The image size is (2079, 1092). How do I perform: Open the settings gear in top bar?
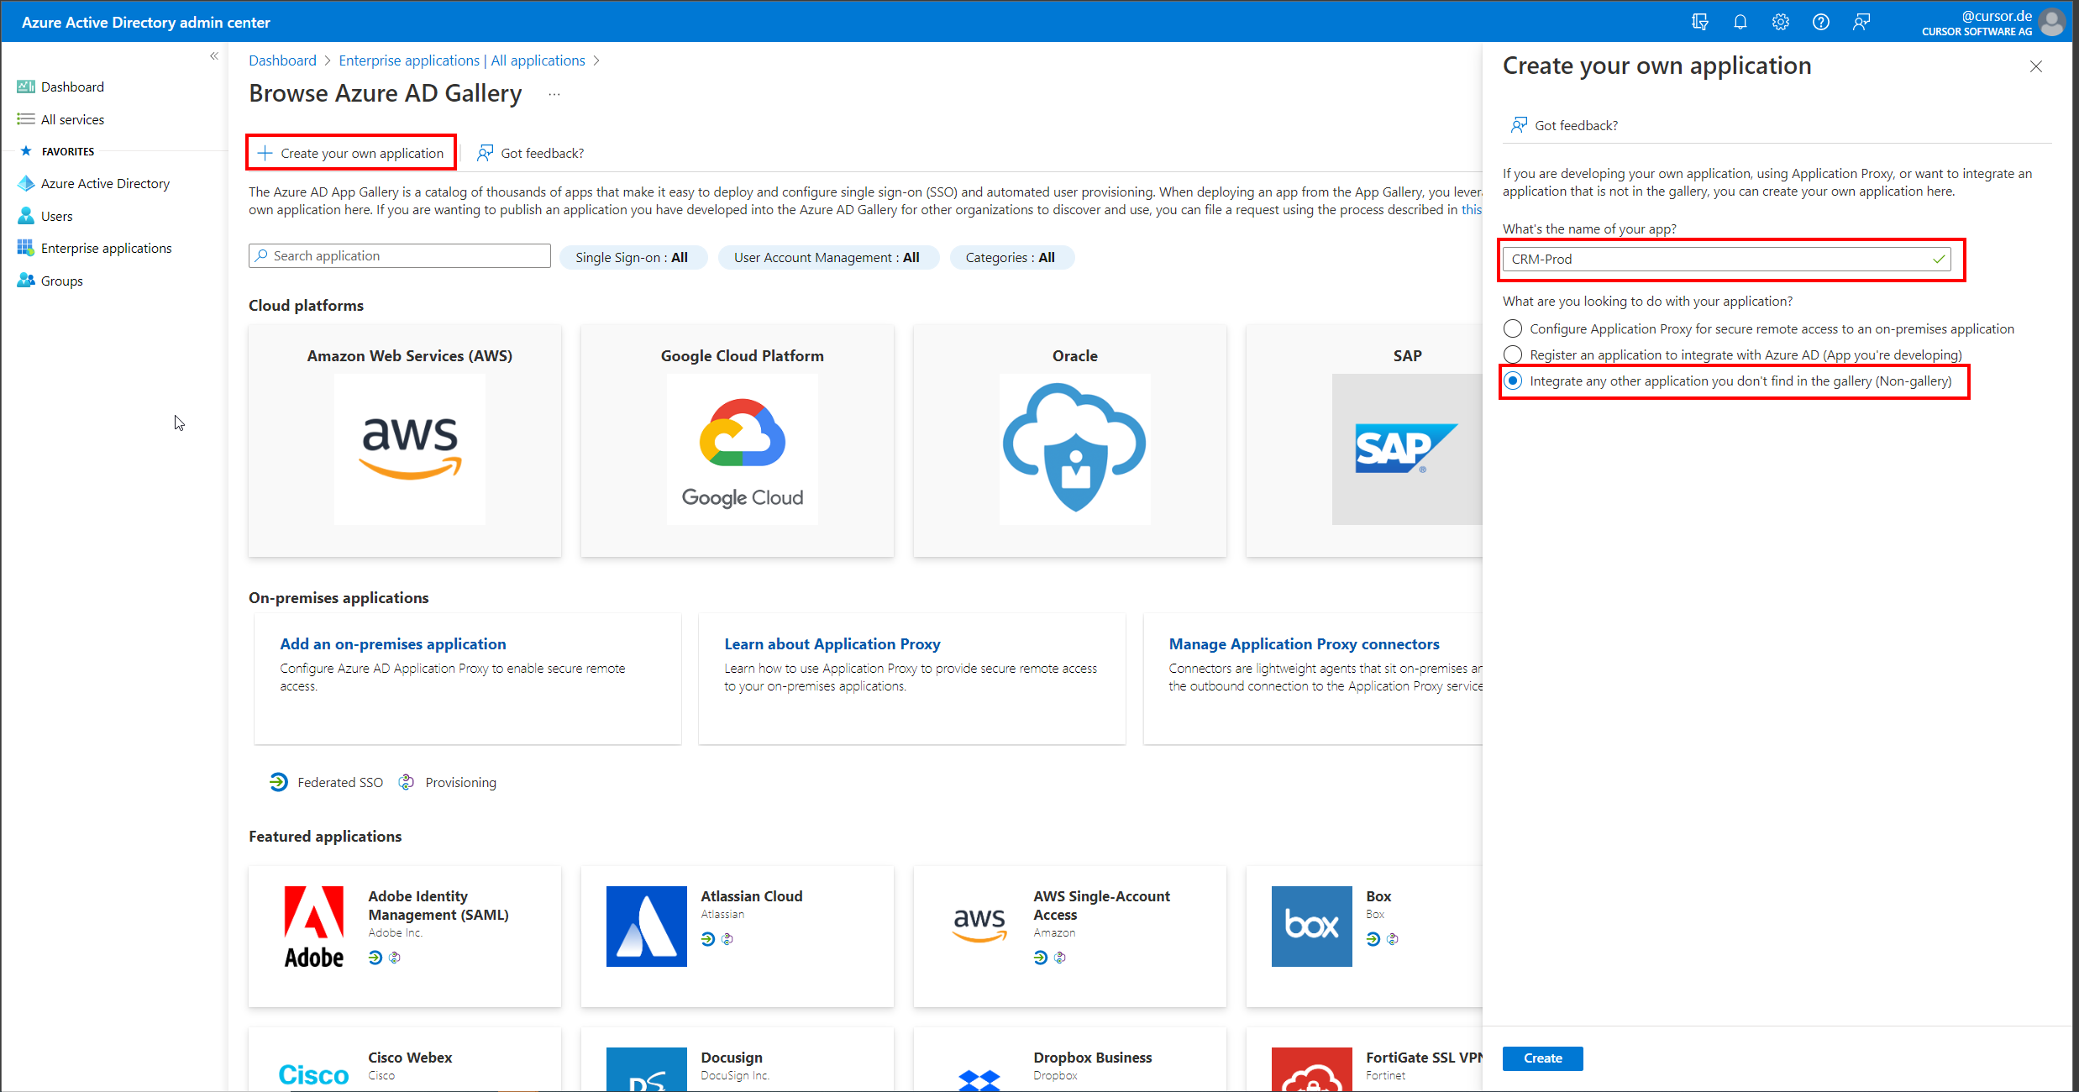[1780, 22]
